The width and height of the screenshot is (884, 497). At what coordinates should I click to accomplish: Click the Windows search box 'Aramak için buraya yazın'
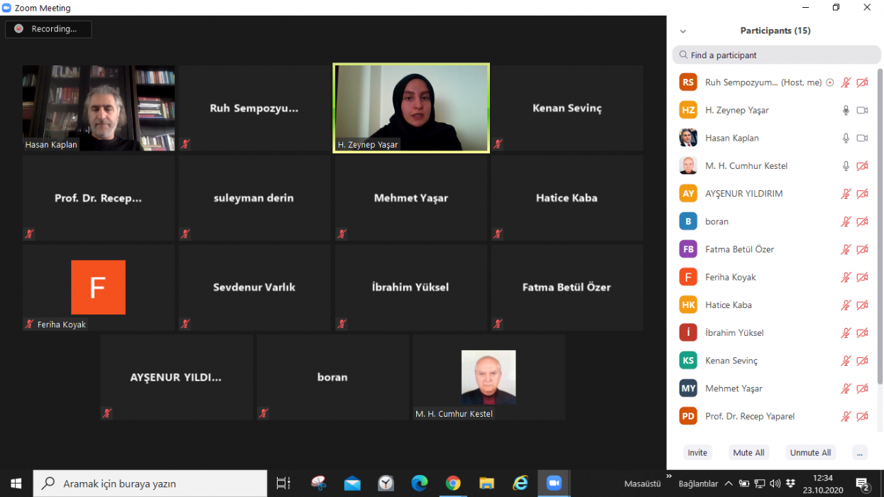[150, 484]
